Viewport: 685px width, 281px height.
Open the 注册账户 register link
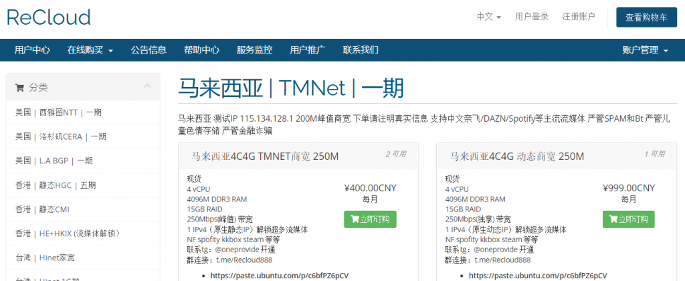(x=579, y=17)
